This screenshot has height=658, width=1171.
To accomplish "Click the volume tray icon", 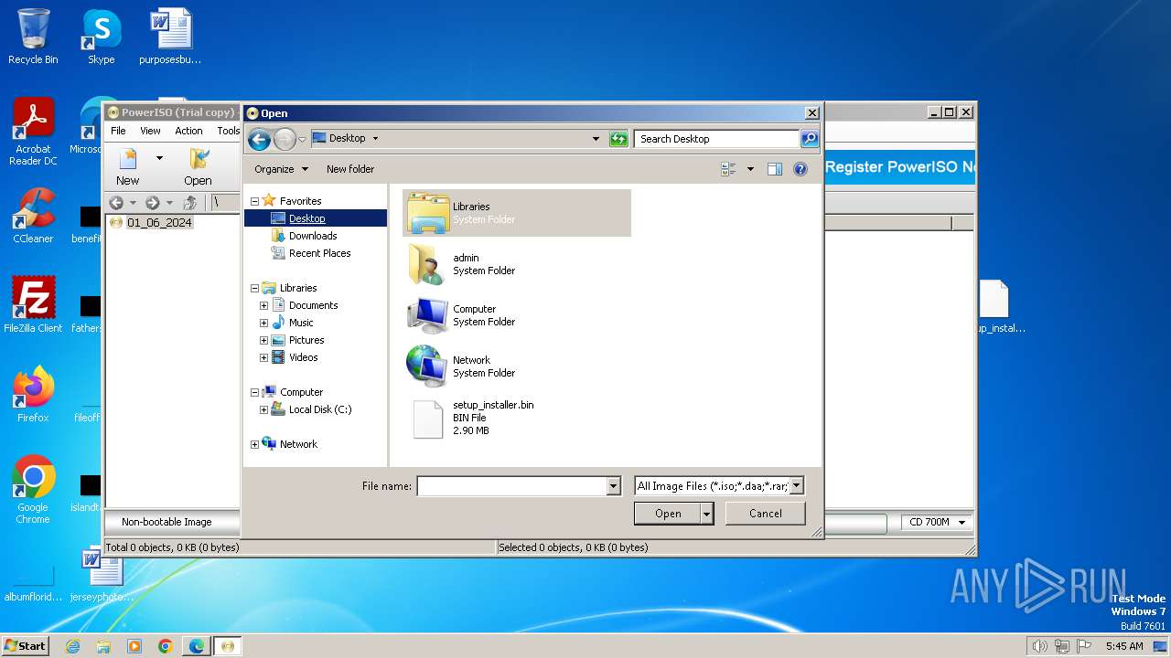I will click(1039, 646).
